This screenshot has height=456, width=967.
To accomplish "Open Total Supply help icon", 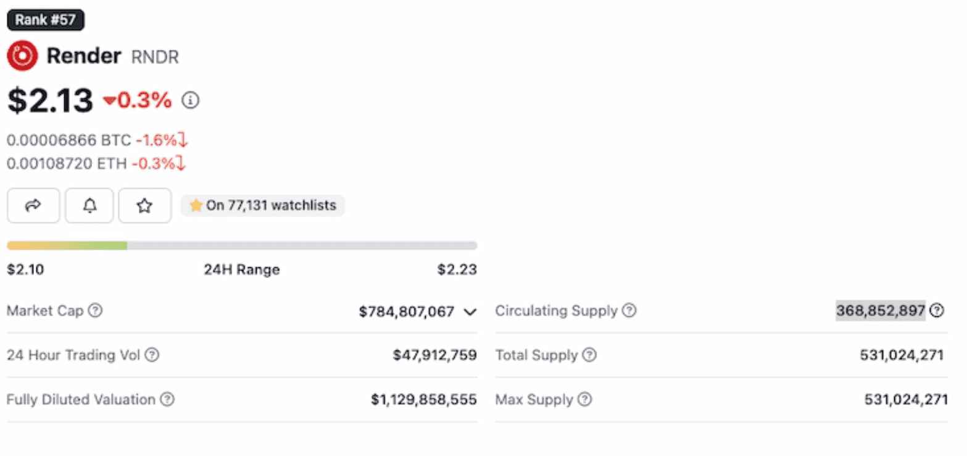I will click(589, 355).
